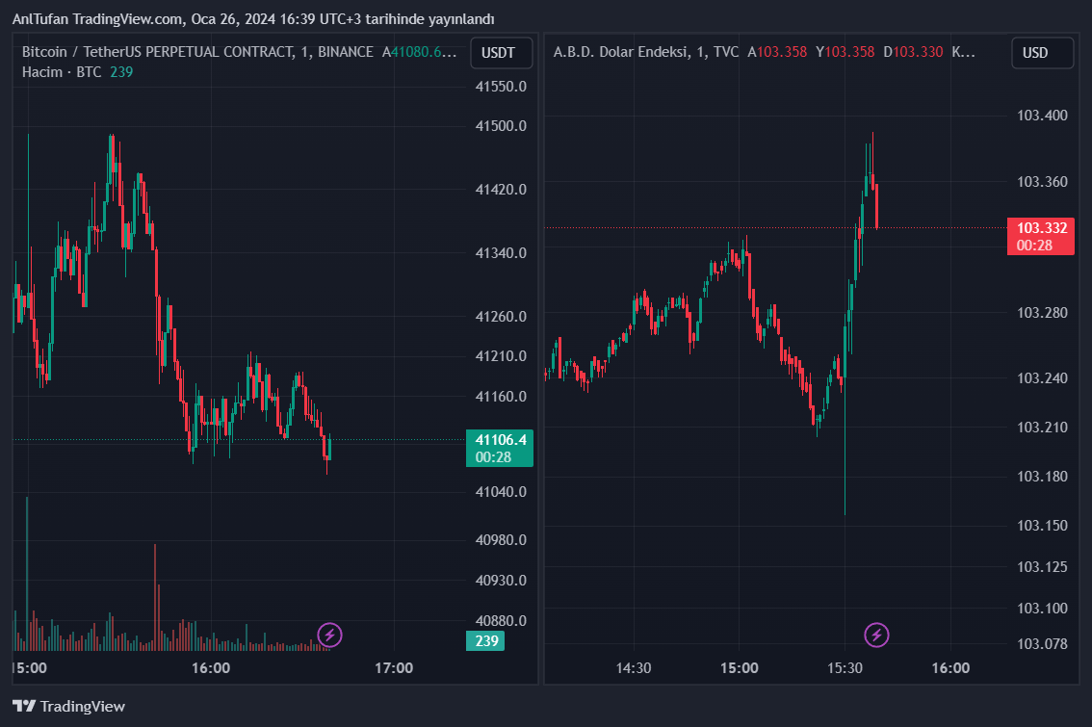1092x727 pixels.
Task: Click the 41500.0 price scale level
Action: tap(501, 125)
